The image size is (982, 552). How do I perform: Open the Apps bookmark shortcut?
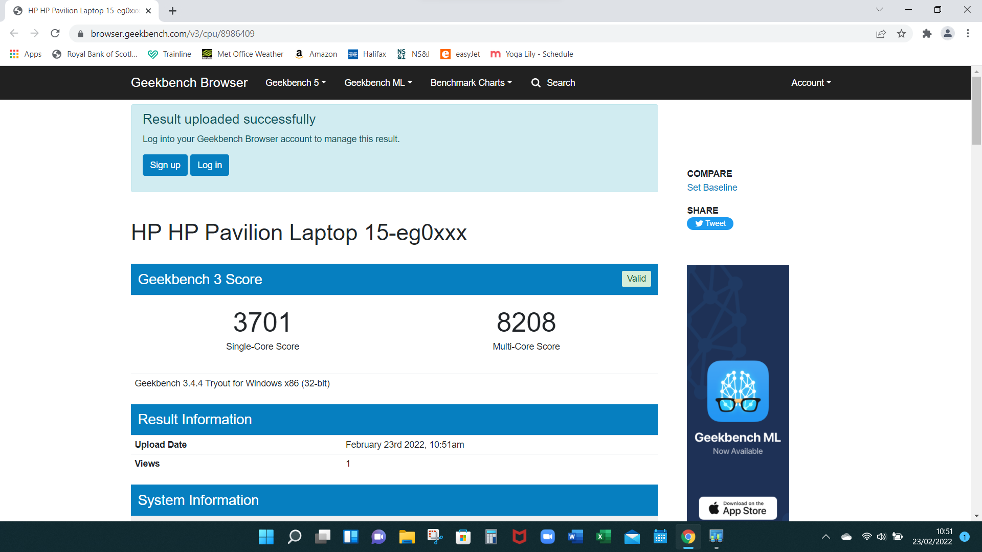click(x=26, y=54)
